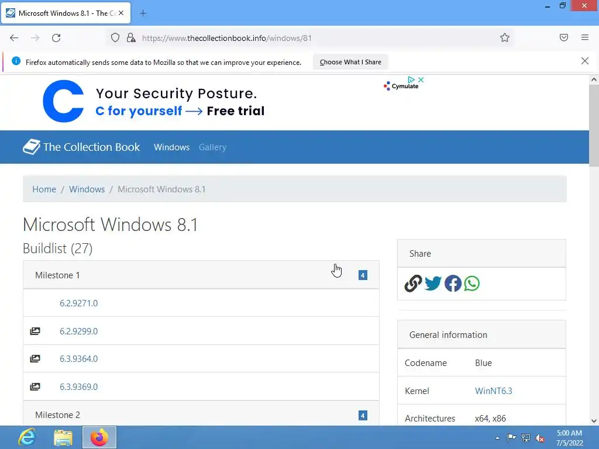Select the Blue codename value
Screen dimensions: 599x449
coord(483,363)
